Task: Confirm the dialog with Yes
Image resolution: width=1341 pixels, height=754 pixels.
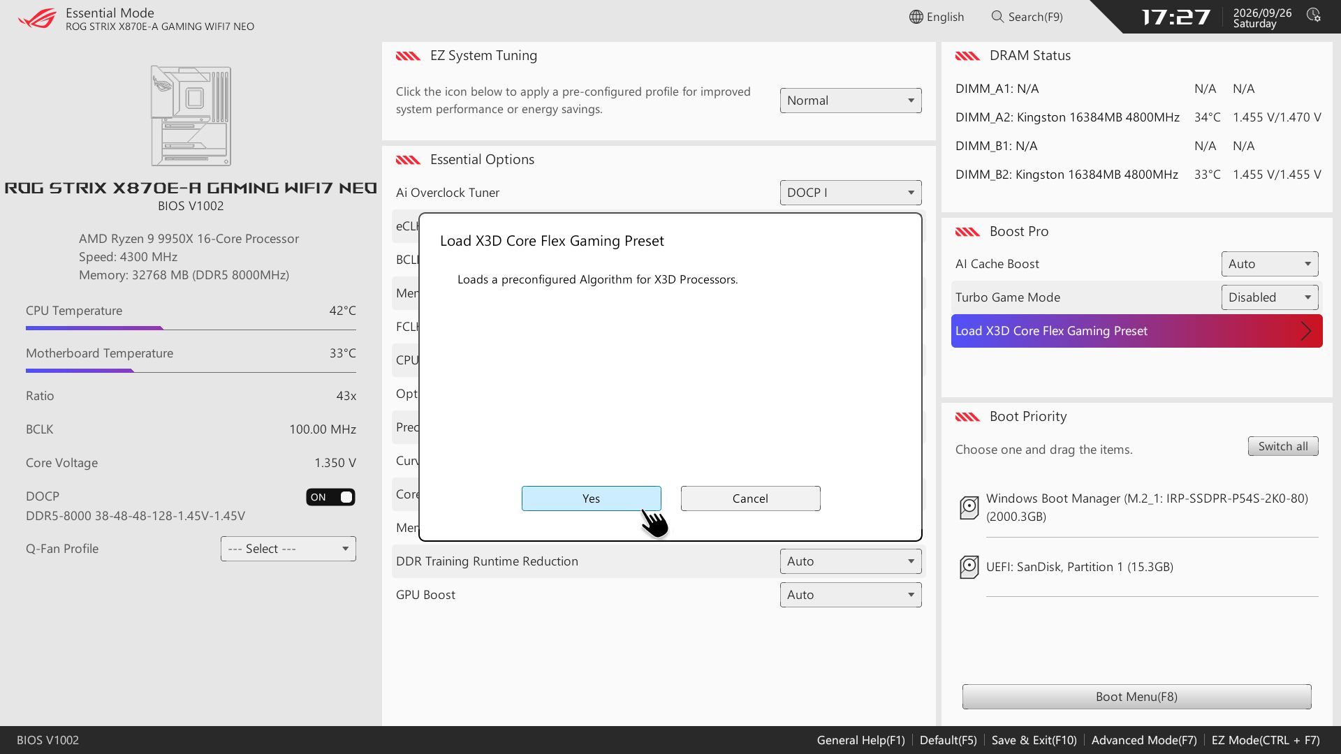Action: click(x=591, y=498)
